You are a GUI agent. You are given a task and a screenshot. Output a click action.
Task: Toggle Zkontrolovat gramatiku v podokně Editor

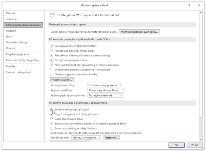click(52, 123)
